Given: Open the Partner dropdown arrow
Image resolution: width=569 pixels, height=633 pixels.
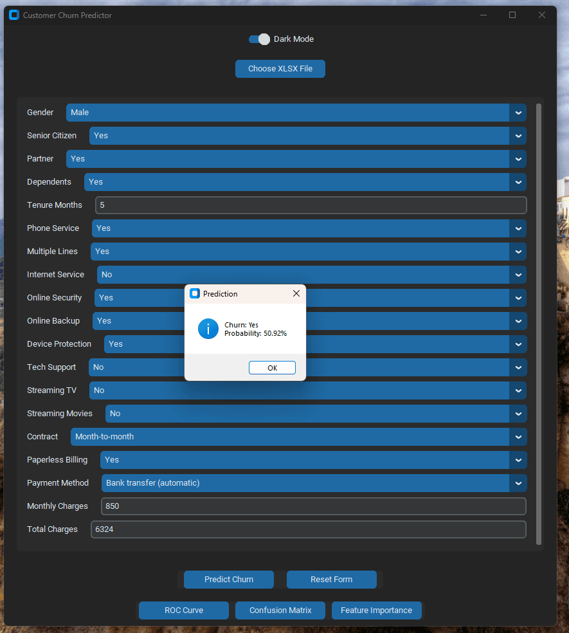Looking at the screenshot, I should 518,159.
